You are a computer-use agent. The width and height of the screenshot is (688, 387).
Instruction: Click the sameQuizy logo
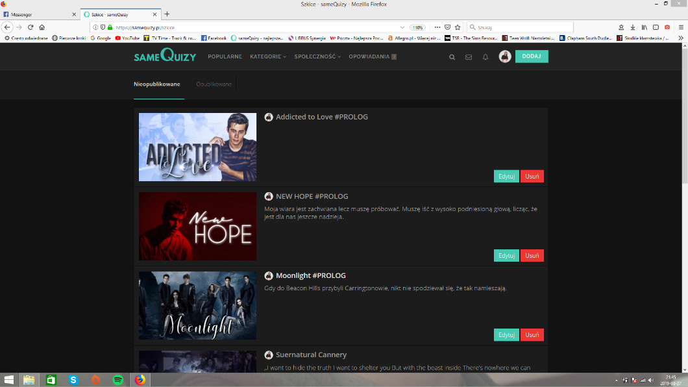(165, 56)
